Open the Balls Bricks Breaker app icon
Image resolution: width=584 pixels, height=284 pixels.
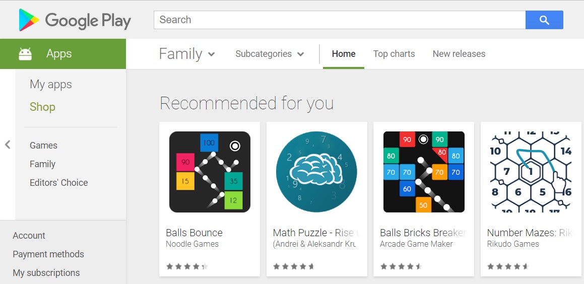point(424,172)
